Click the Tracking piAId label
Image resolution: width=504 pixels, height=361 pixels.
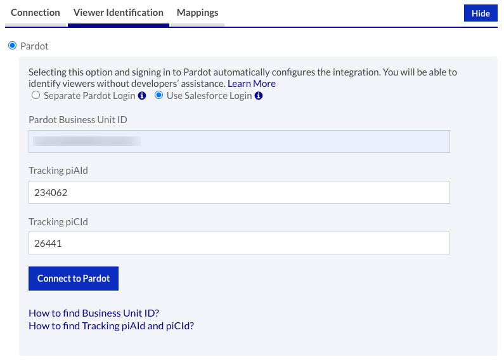58,171
